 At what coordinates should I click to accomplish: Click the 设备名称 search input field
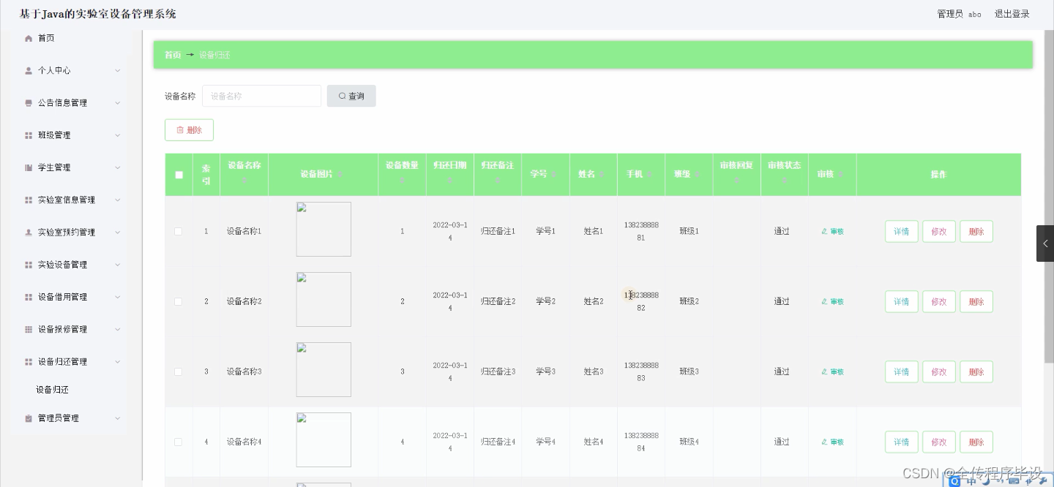click(x=261, y=96)
